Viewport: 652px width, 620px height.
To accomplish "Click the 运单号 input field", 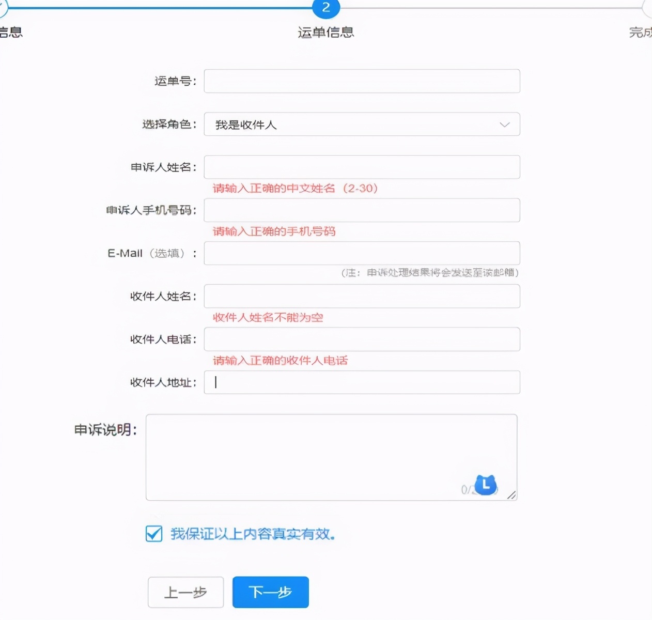I will [x=362, y=81].
